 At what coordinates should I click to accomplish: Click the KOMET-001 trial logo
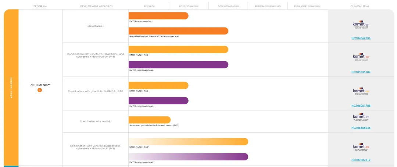(361, 25)
